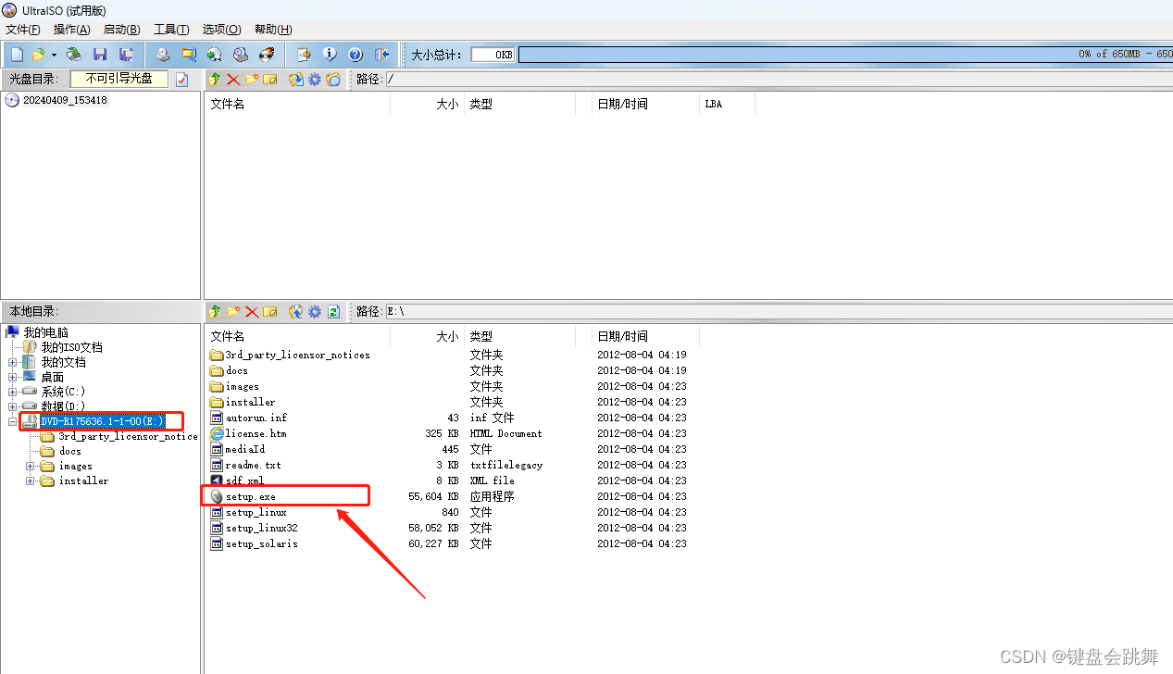The width and height of the screenshot is (1173, 674).
Task: Select 我的电脑 in the local tree
Action: [x=46, y=332]
